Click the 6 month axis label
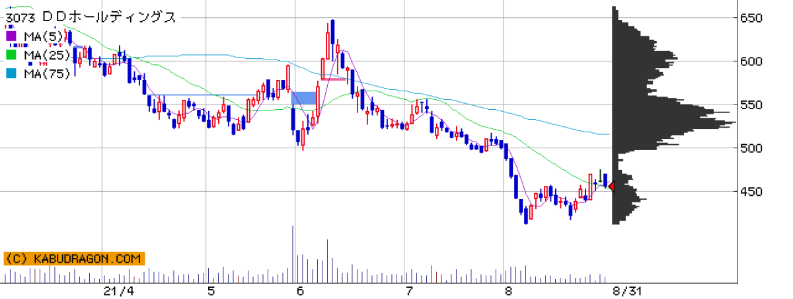Screen dimensions: 793x299 (300, 291)
